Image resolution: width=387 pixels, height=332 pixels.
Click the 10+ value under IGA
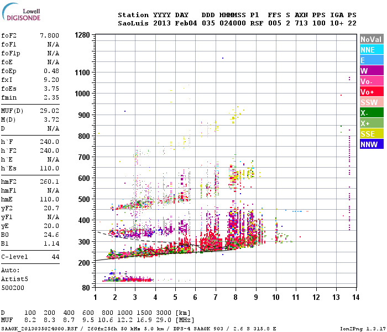click(337, 23)
